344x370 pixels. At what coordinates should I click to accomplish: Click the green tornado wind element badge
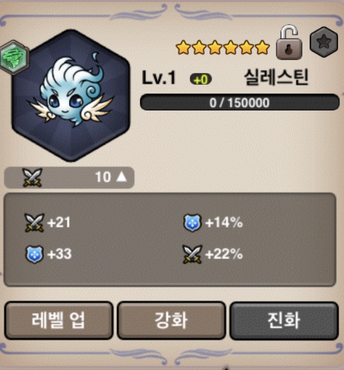14,57
